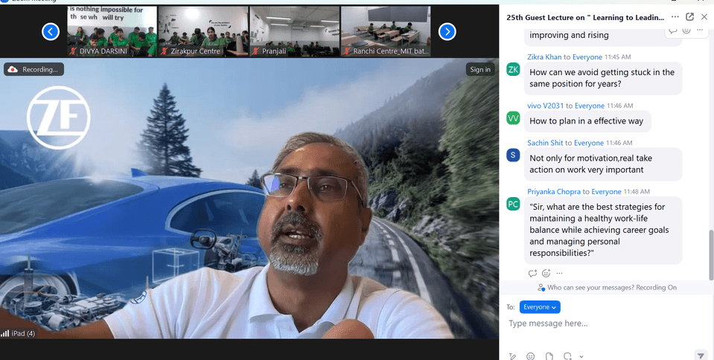The image size is (714, 360).
Task: Click sender name vivo V2031
Action: (x=546, y=106)
